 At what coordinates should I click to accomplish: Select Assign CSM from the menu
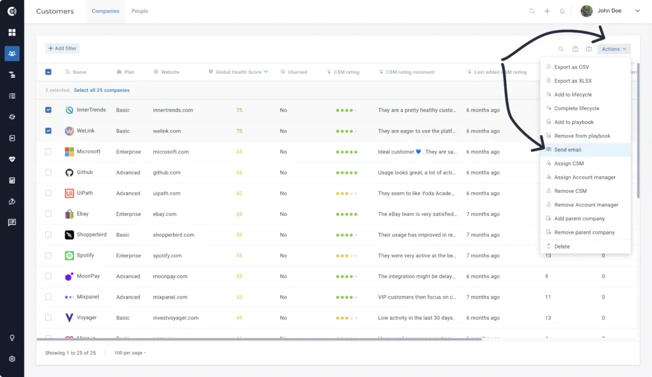[586, 164]
